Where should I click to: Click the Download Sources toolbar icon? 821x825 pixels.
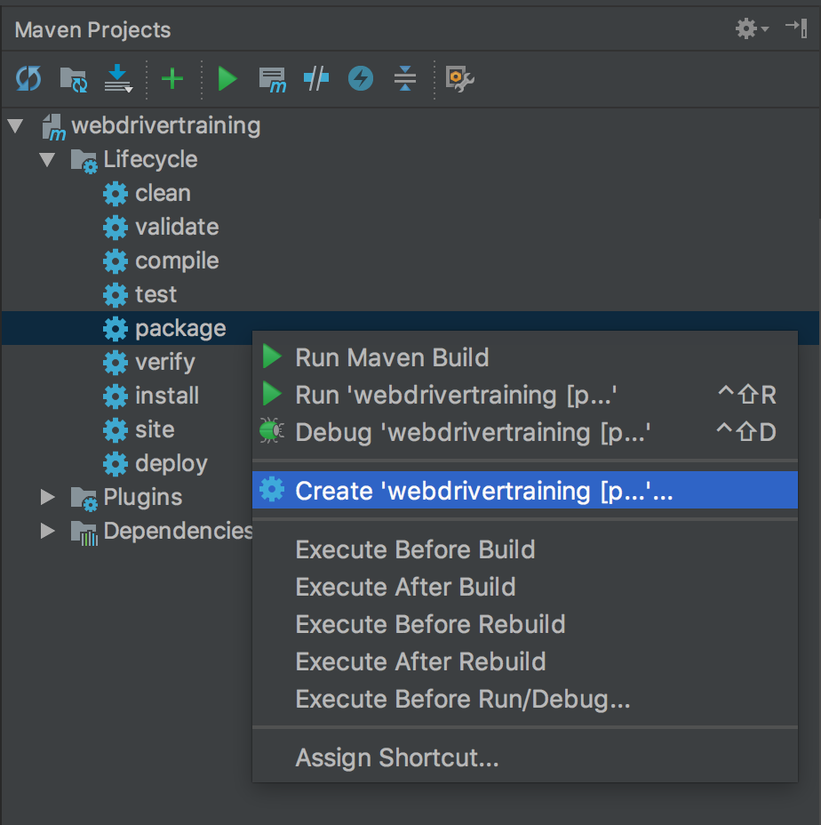pos(117,80)
